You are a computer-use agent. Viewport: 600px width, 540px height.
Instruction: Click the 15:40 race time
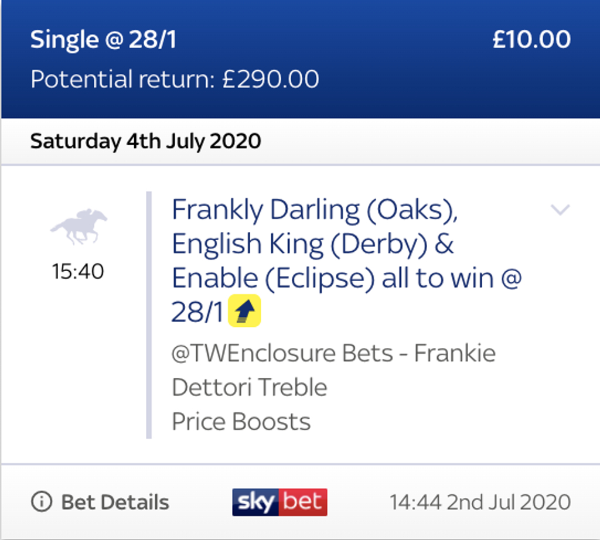(78, 272)
